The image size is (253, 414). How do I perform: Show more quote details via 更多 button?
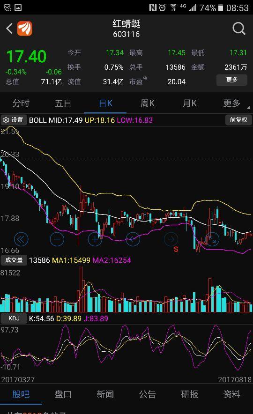[x=232, y=80]
